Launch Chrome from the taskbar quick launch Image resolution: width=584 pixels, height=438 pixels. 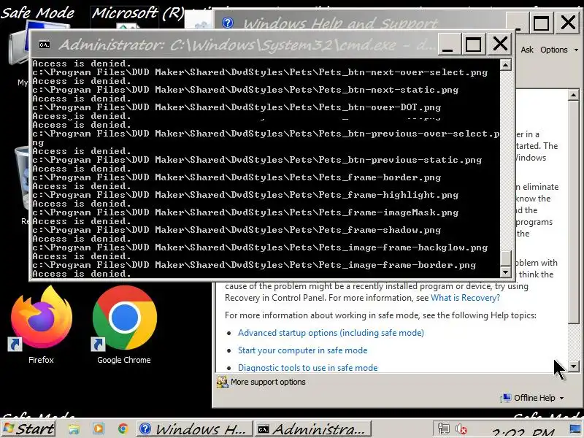[x=123, y=429]
